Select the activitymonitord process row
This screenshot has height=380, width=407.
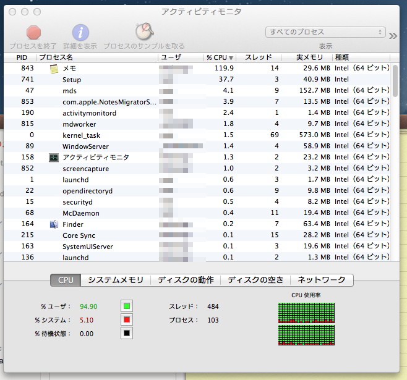point(197,113)
